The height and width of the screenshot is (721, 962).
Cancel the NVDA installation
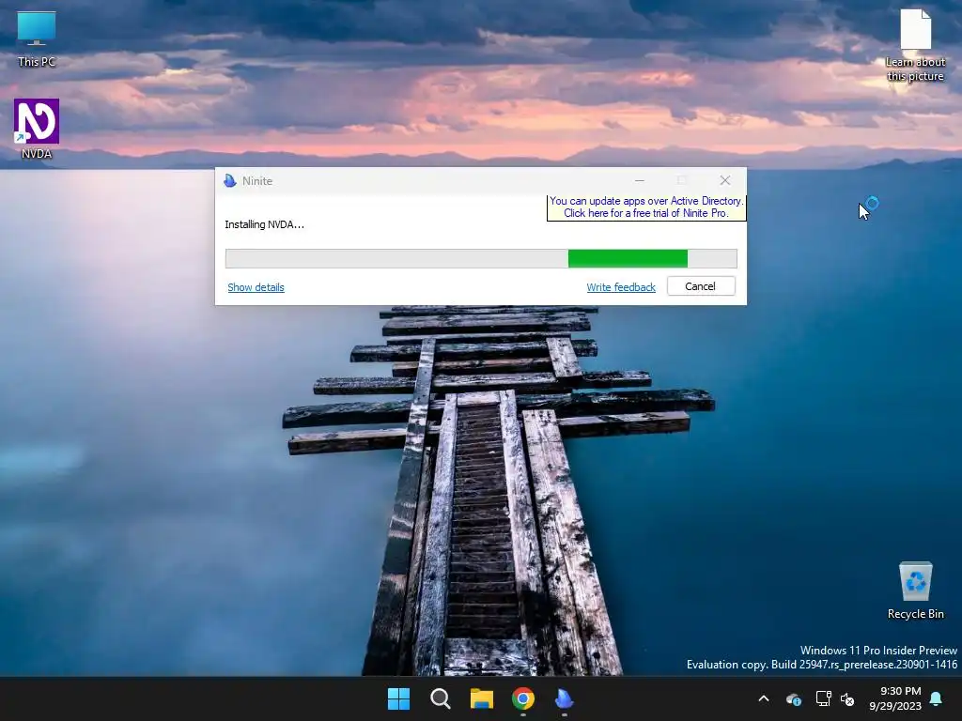click(x=701, y=286)
